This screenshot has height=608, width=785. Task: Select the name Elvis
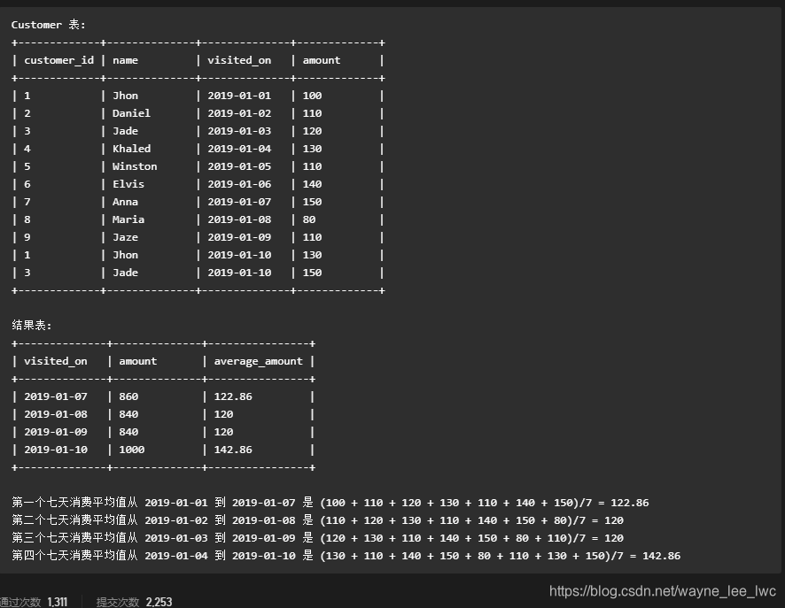click(128, 184)
